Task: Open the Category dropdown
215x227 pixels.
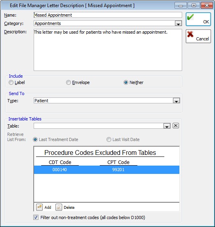Action: [178, 23]
